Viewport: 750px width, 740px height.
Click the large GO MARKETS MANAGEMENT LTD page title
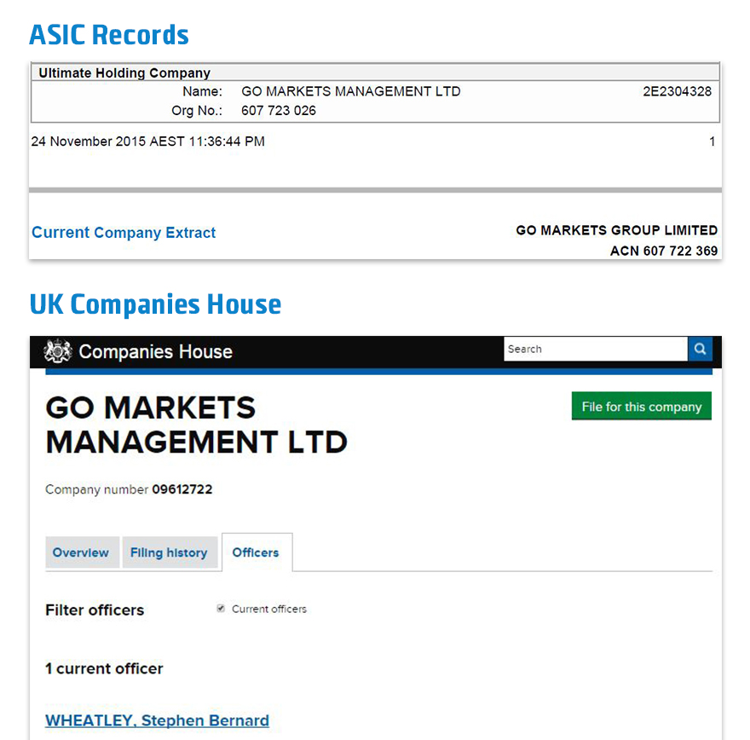(x=196, y=425)
